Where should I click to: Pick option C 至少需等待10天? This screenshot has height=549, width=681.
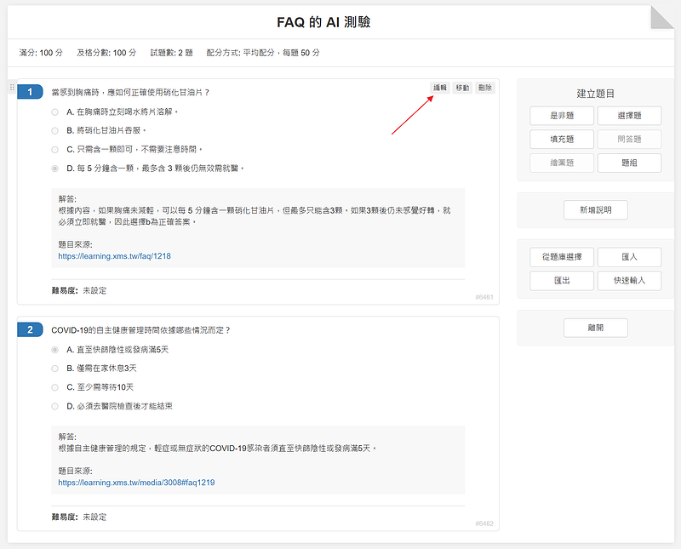pyautogui.click(x=55, y=387)
